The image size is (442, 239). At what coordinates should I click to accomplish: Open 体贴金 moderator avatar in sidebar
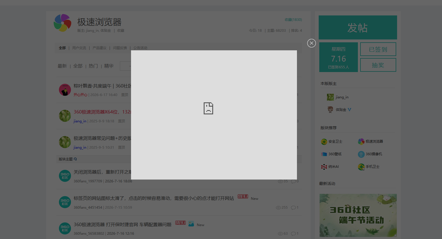(330, 109)
